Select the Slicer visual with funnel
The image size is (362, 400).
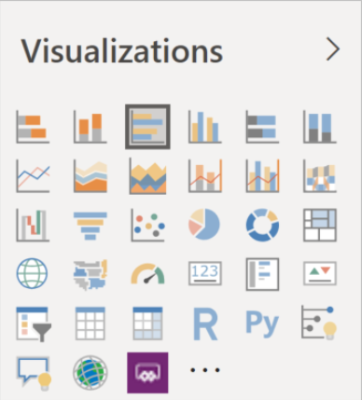pyautogui.click(x=34, y=324)
